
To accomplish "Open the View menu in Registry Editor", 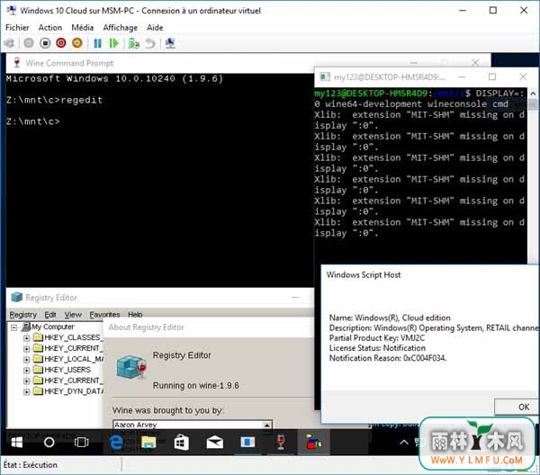I will pyautogui.click(x=73, y=315).
